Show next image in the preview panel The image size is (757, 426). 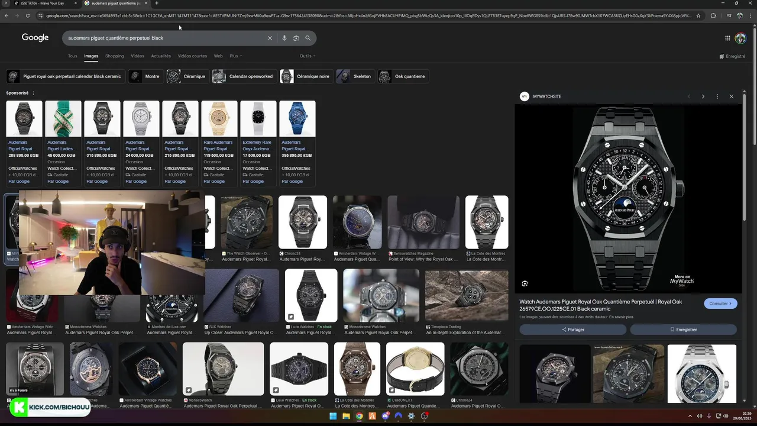pos(703,96)
